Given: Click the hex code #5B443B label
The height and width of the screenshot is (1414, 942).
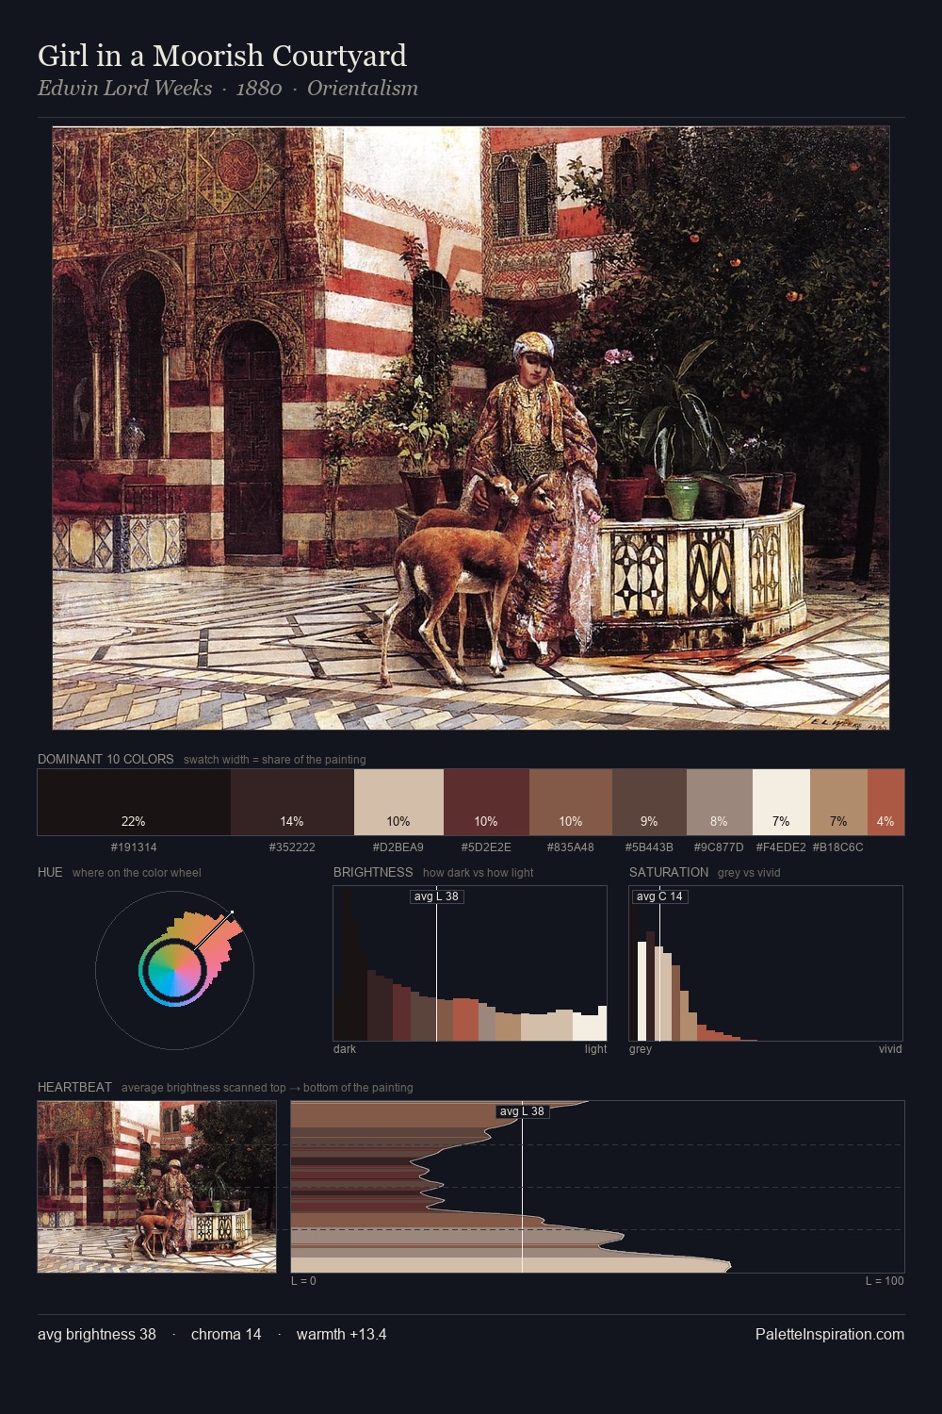Looking at the screenshot, I should (649, 847).
